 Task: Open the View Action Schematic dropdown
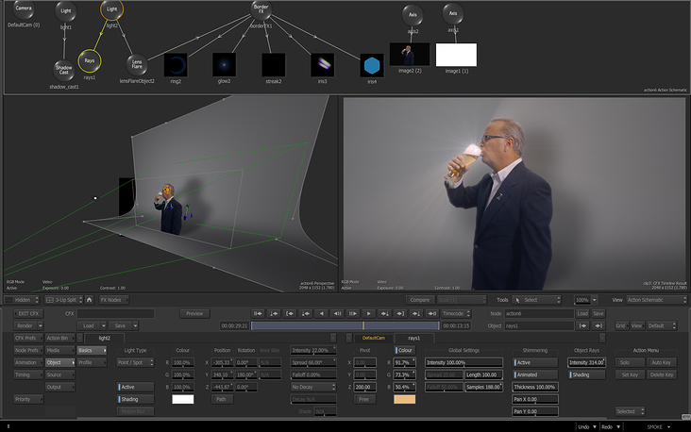point(657,300)
